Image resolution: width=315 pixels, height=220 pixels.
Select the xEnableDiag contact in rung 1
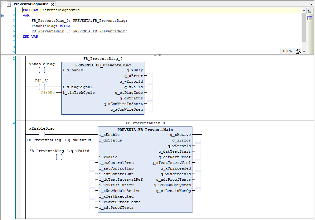(x=42, y=70)
